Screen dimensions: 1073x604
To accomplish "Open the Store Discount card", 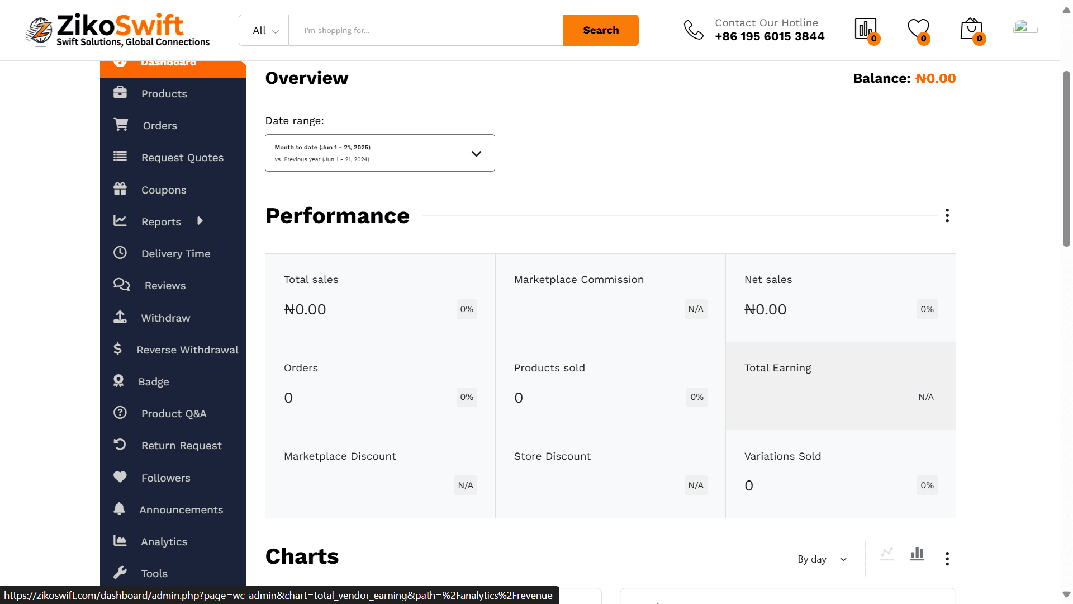I will coord(610,474).
